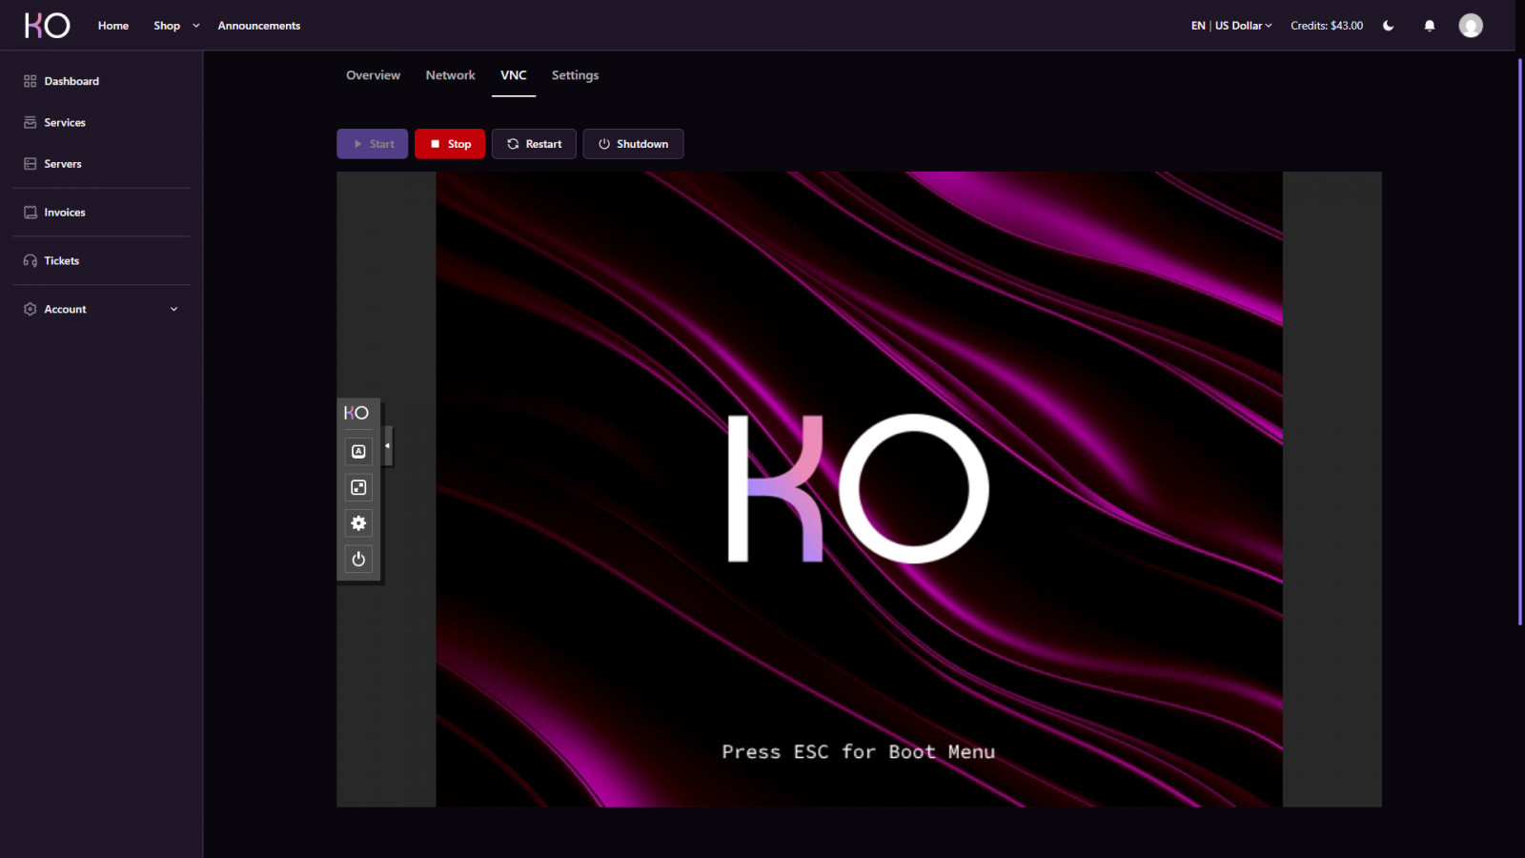The width and height of the screenshot is (1525, 858).
Task: Click the Restart button
Action: point(534,144)
